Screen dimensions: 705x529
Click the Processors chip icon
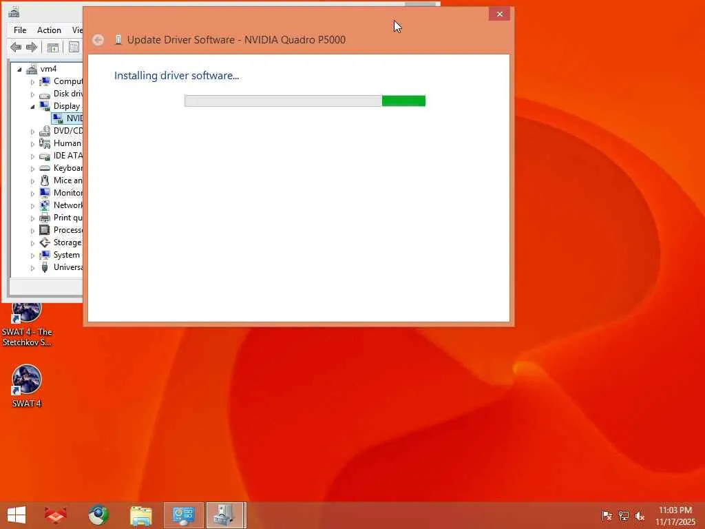pyautogui.click(x=45, y=230)
